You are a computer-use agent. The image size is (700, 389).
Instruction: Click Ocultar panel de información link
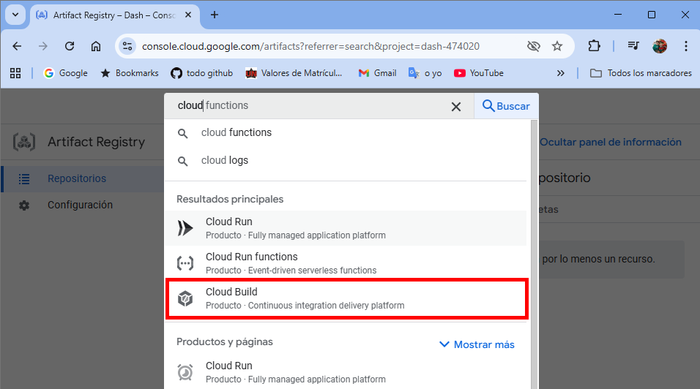click(610, 142)
